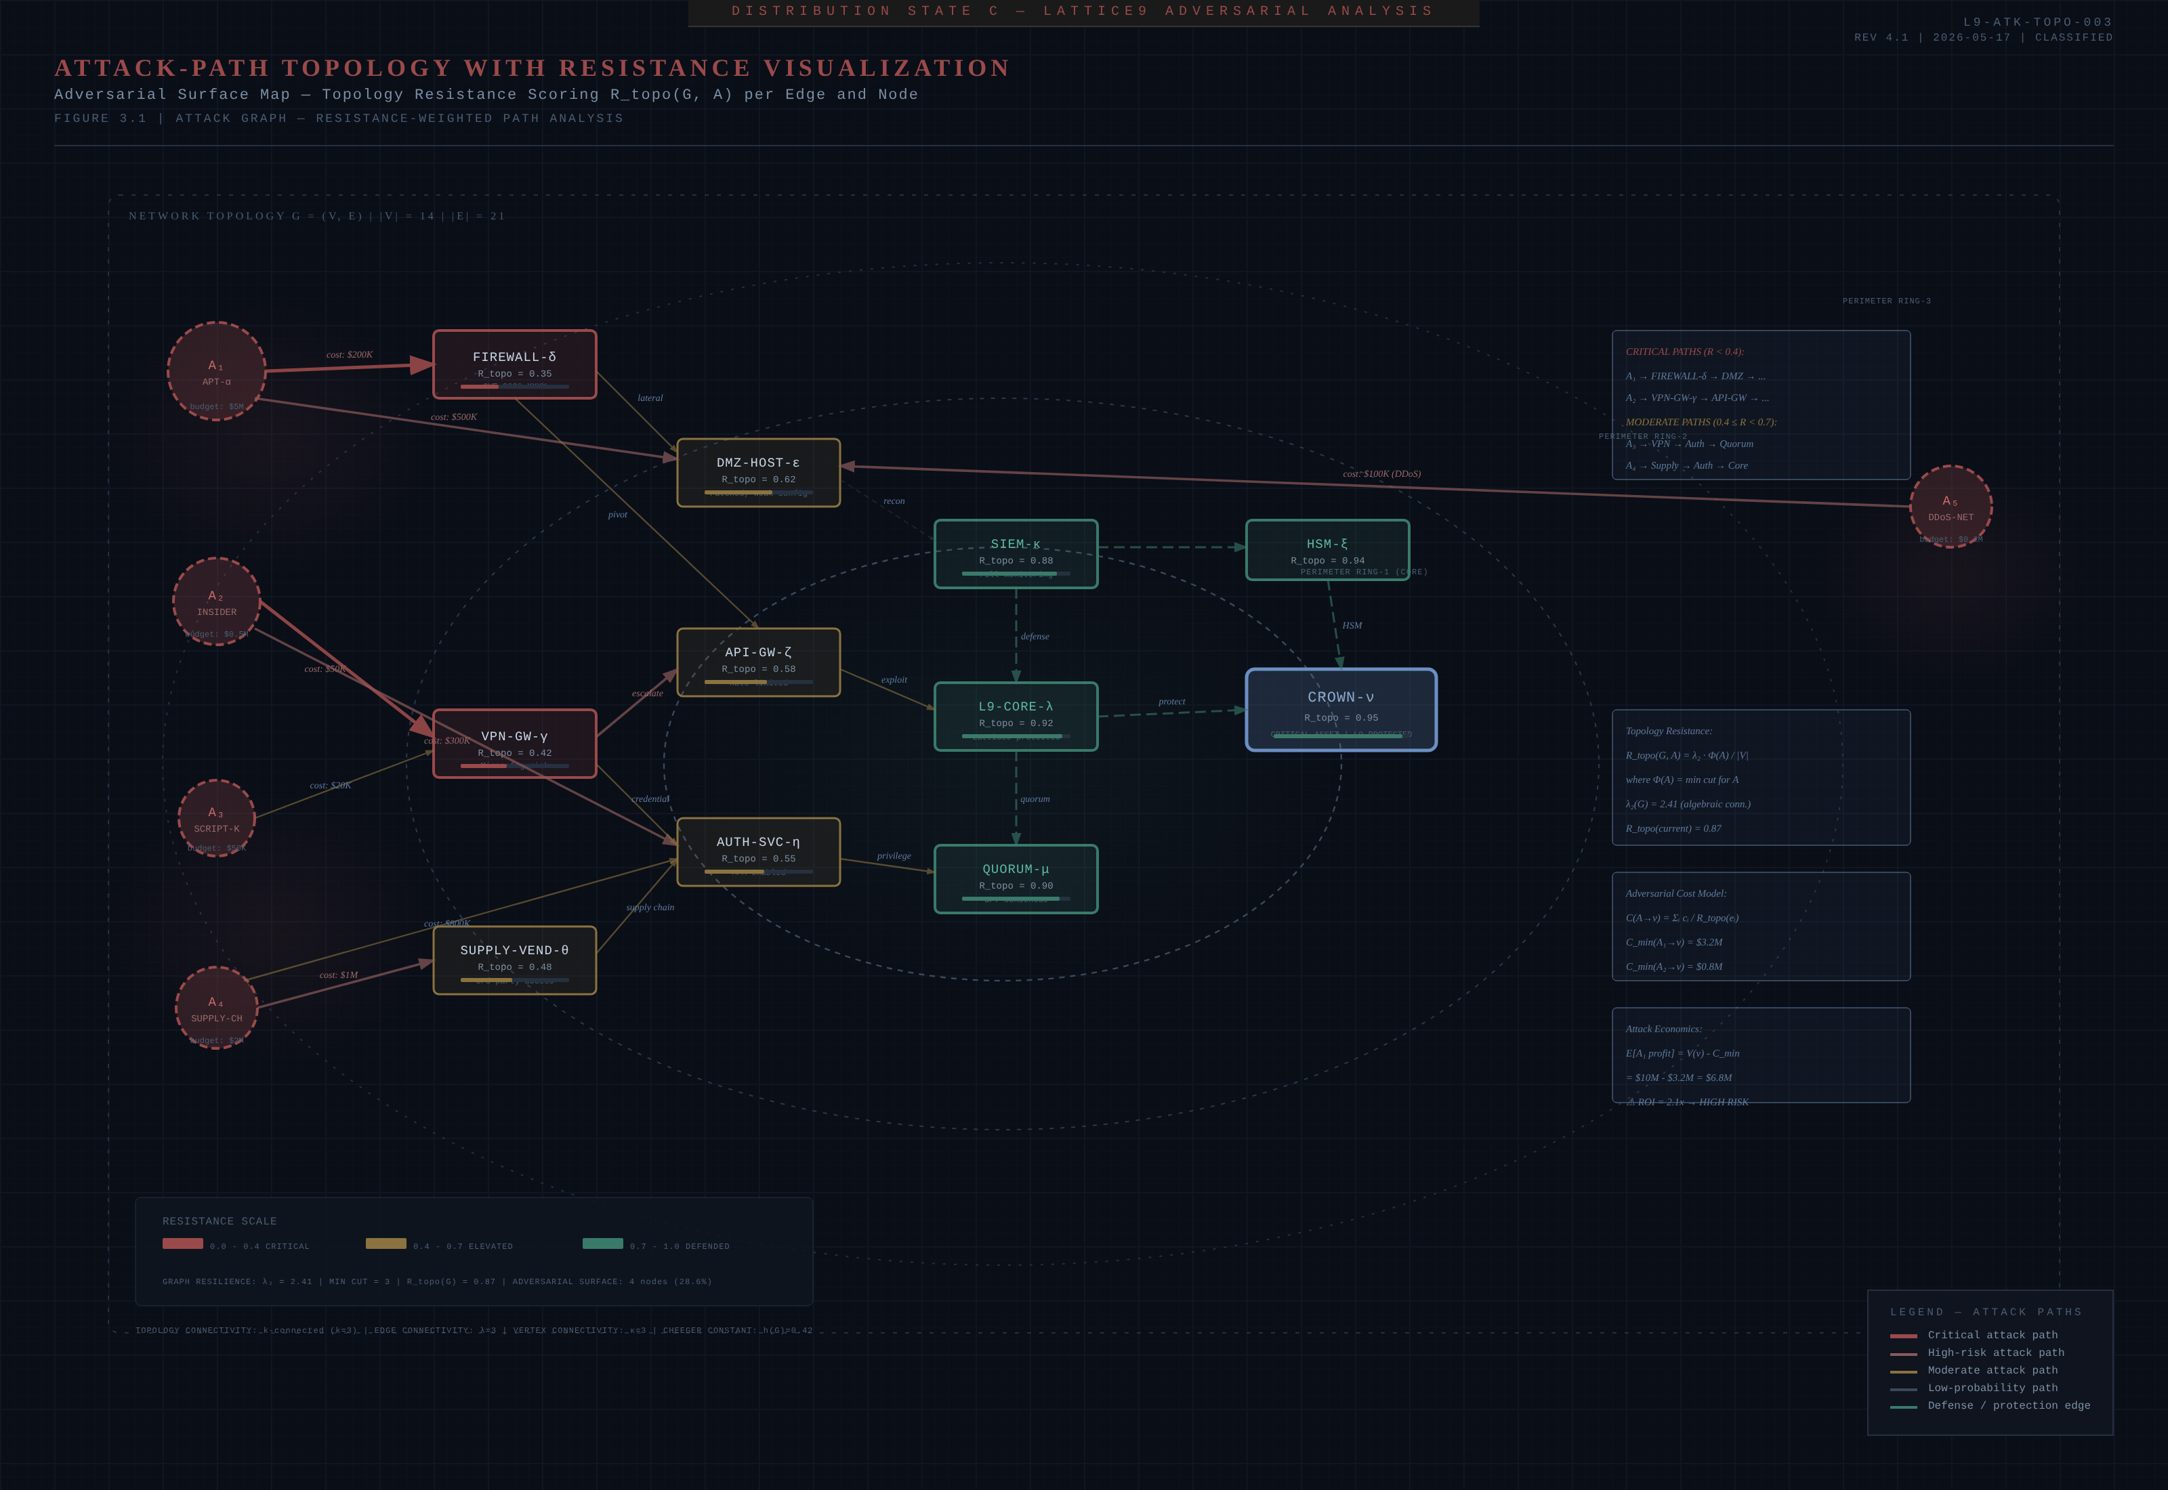Click the "LEGEND — ATTACK PATHS" heading
Image resolution: width=2168 pixels, height=1490 pixels.
[x=1986, y=1312]
